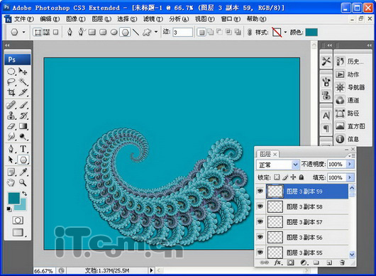Swap foreground and background colors
The image size is (376, 276).
click(24, 193)
